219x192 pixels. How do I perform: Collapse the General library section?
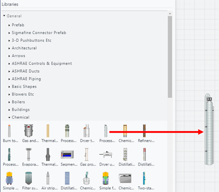point(4,16)
